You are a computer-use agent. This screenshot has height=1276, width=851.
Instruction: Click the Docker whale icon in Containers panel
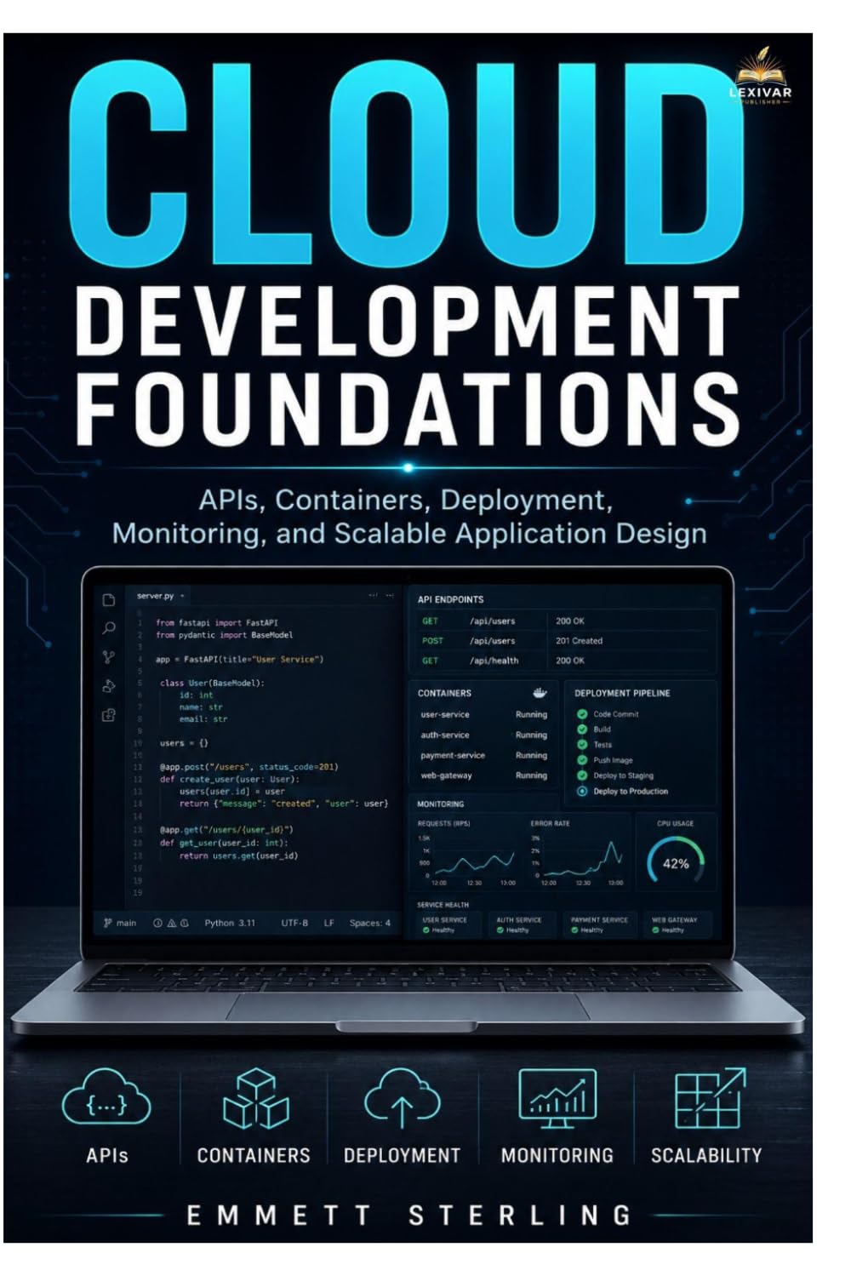tap(540, 693)
